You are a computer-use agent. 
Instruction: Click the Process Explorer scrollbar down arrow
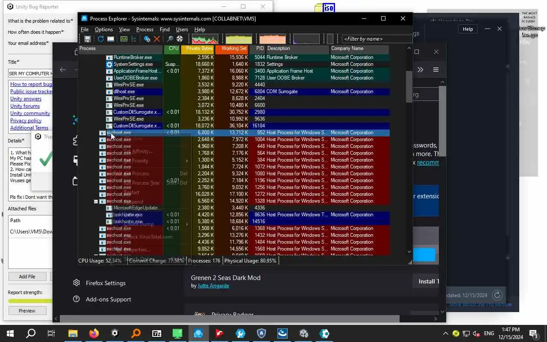pyautogui.click(x=409, y=252)
